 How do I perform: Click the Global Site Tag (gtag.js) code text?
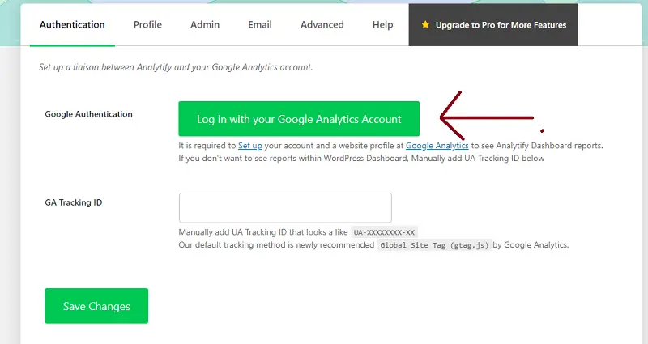point(434,244)
